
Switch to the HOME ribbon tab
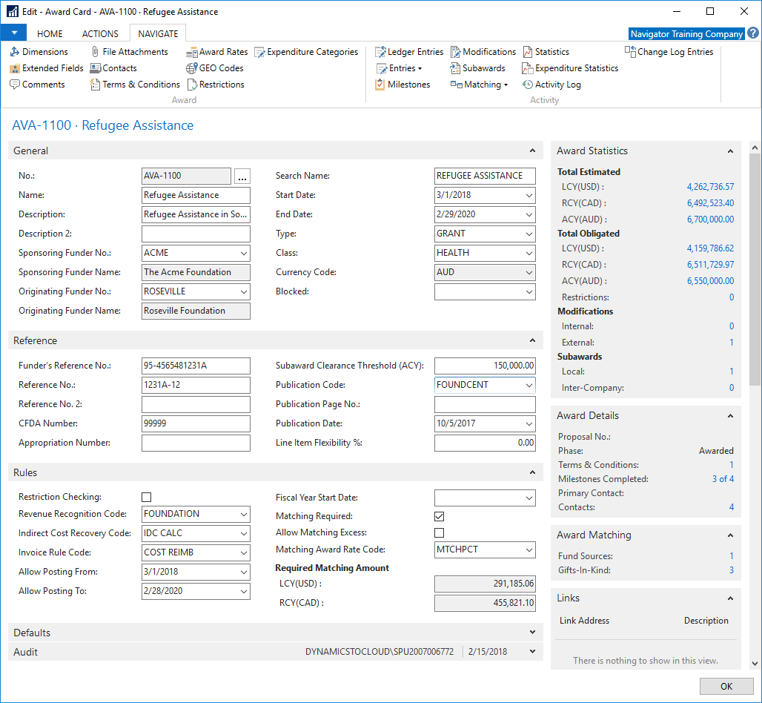pos(50,33)
